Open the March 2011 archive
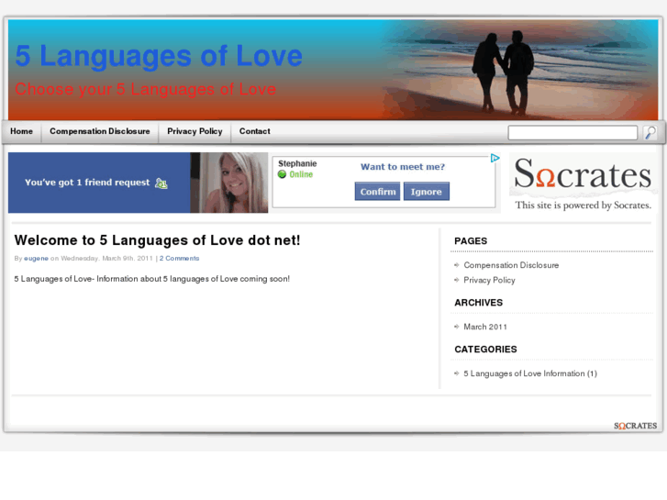The height and width of the screenshot is (500, 667). [x=485, y=327]
